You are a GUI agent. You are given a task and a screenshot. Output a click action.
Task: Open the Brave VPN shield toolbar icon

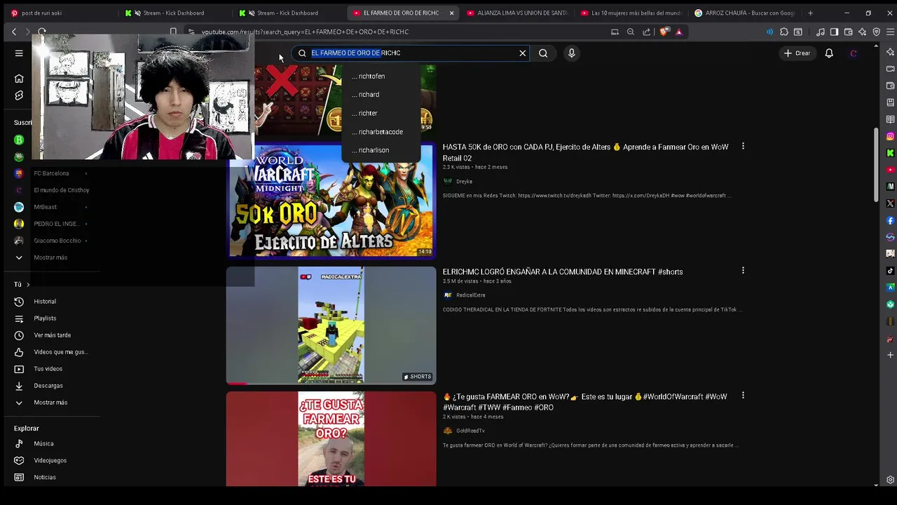(x=876, y=32)
